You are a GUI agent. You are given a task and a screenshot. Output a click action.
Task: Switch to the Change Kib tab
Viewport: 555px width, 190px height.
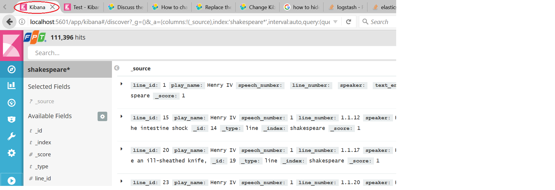[x=258, y=7]
